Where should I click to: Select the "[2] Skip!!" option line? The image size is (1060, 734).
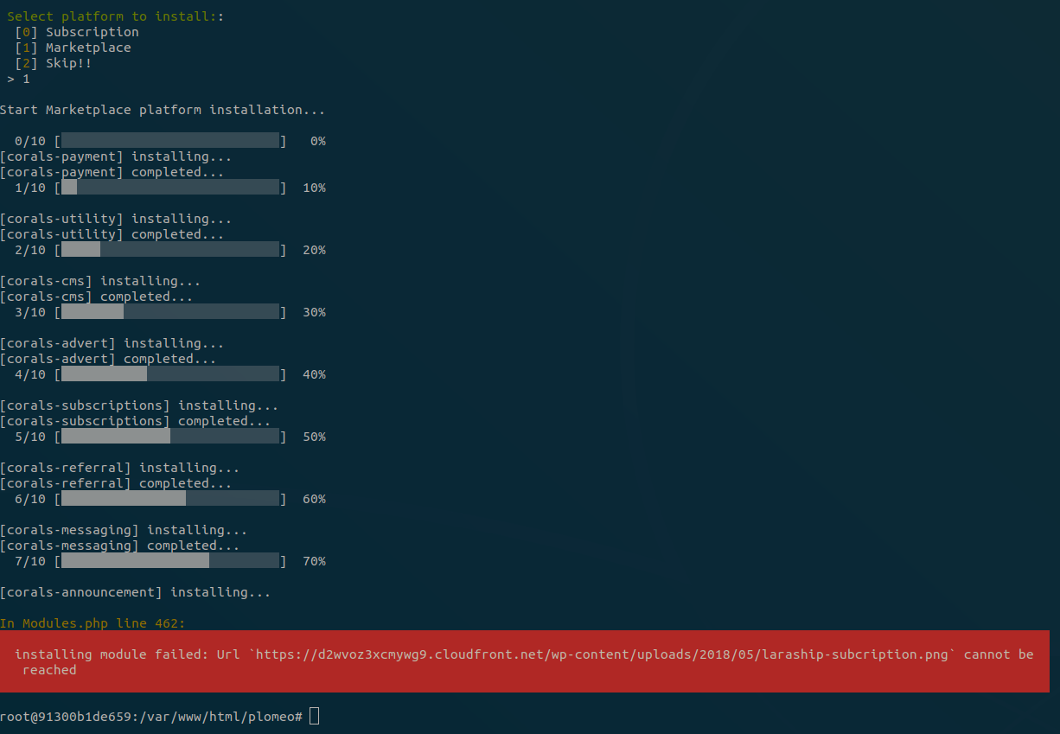click(x=54, y=63)
